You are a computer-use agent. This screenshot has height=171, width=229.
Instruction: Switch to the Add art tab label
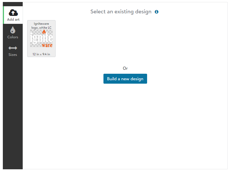[13, 20]
